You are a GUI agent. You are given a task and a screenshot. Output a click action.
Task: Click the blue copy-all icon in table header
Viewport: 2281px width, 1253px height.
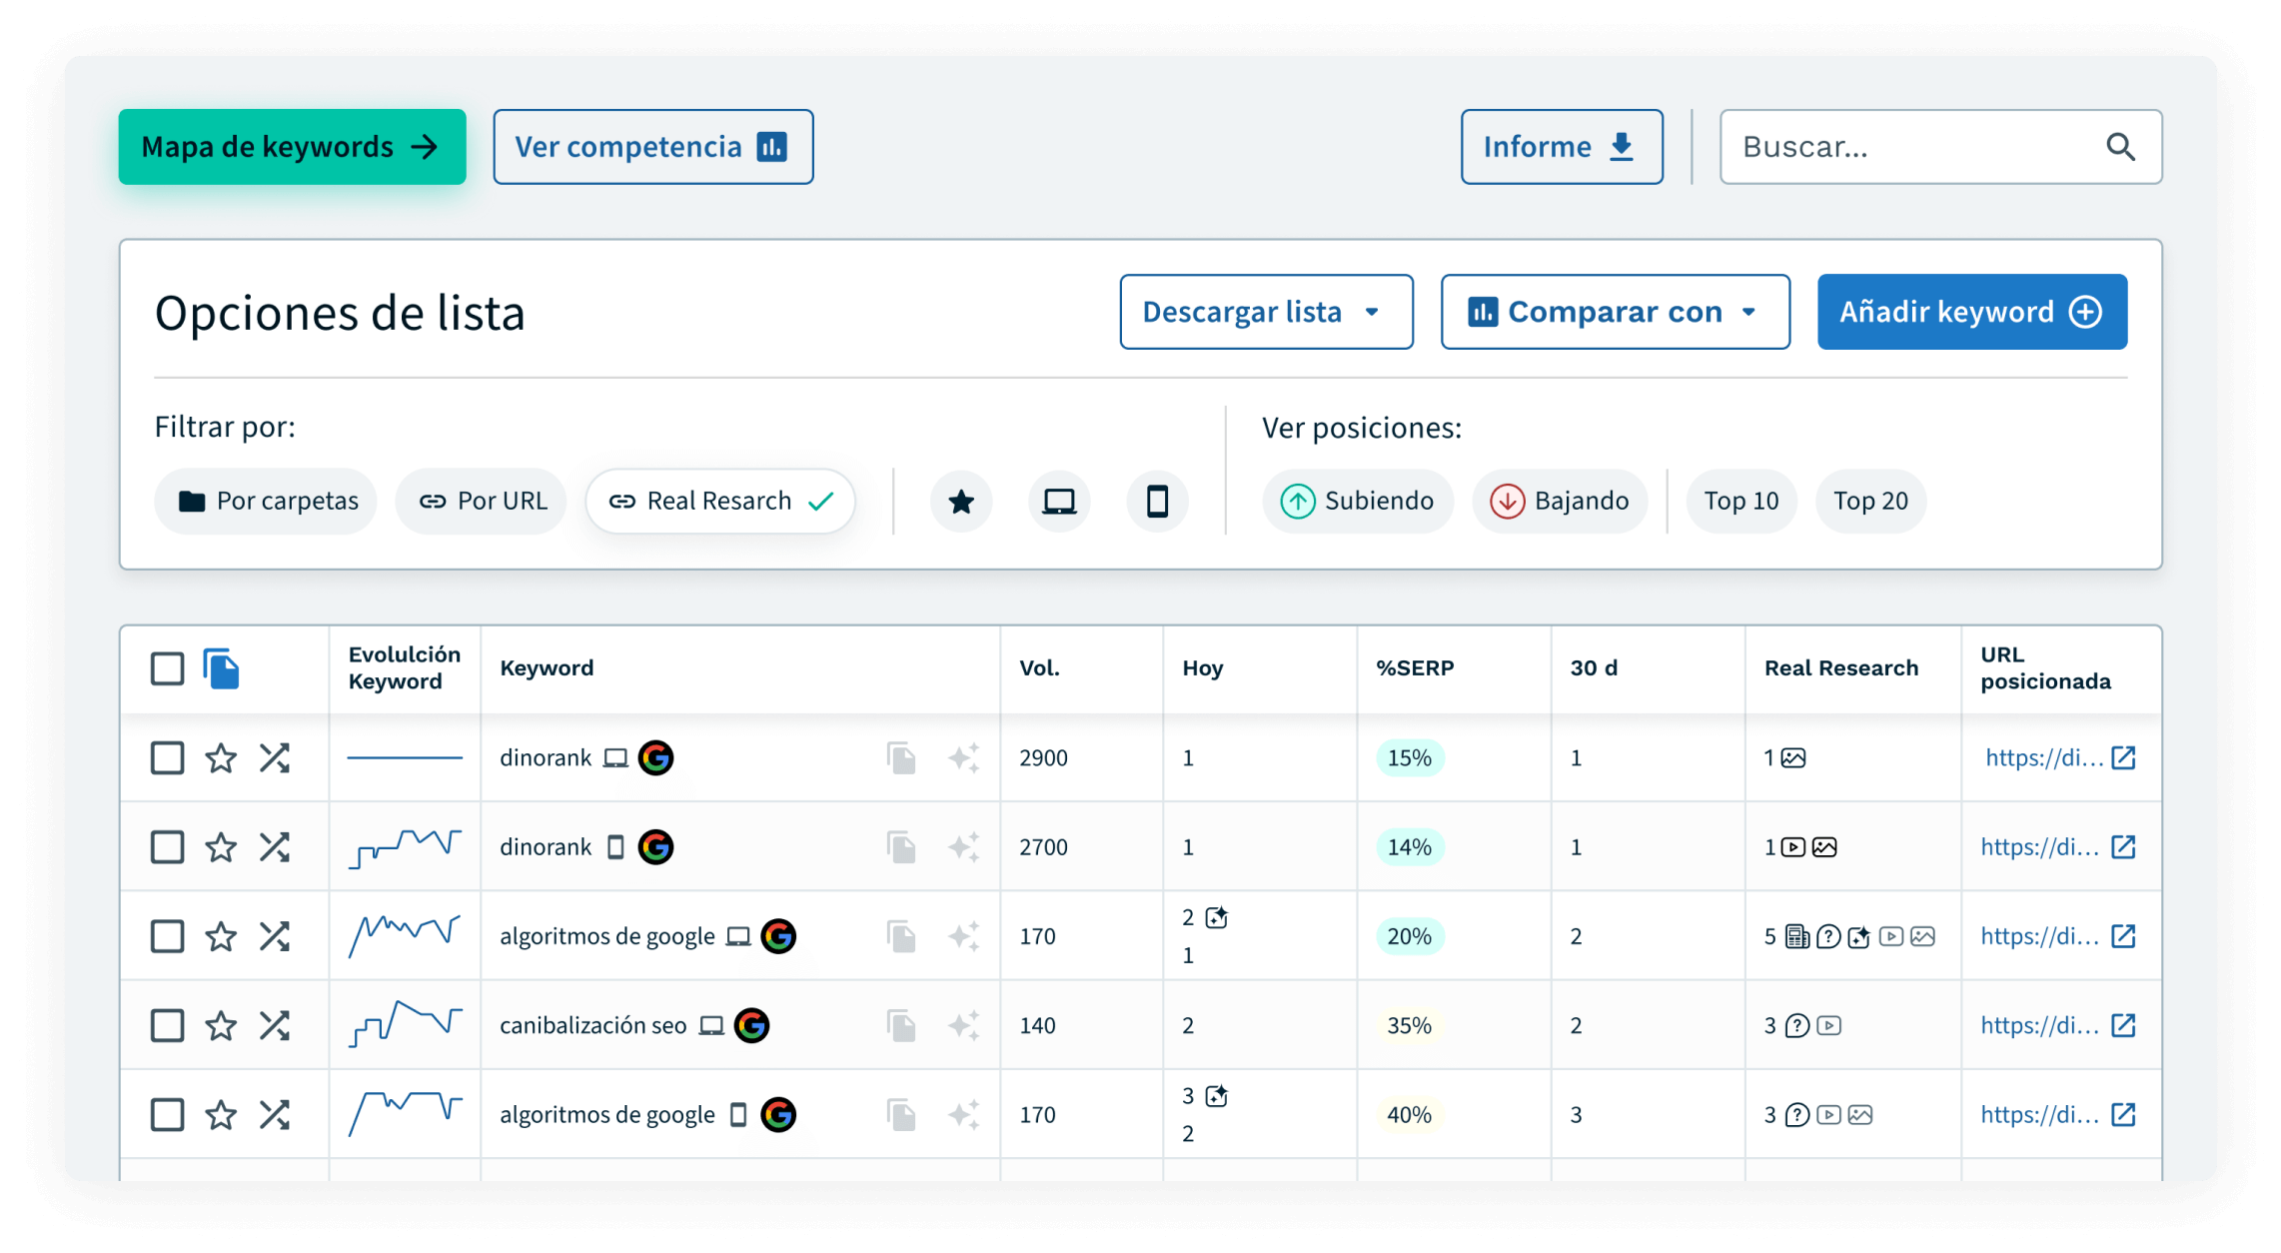pyautogui.click(x=221, y=668)
